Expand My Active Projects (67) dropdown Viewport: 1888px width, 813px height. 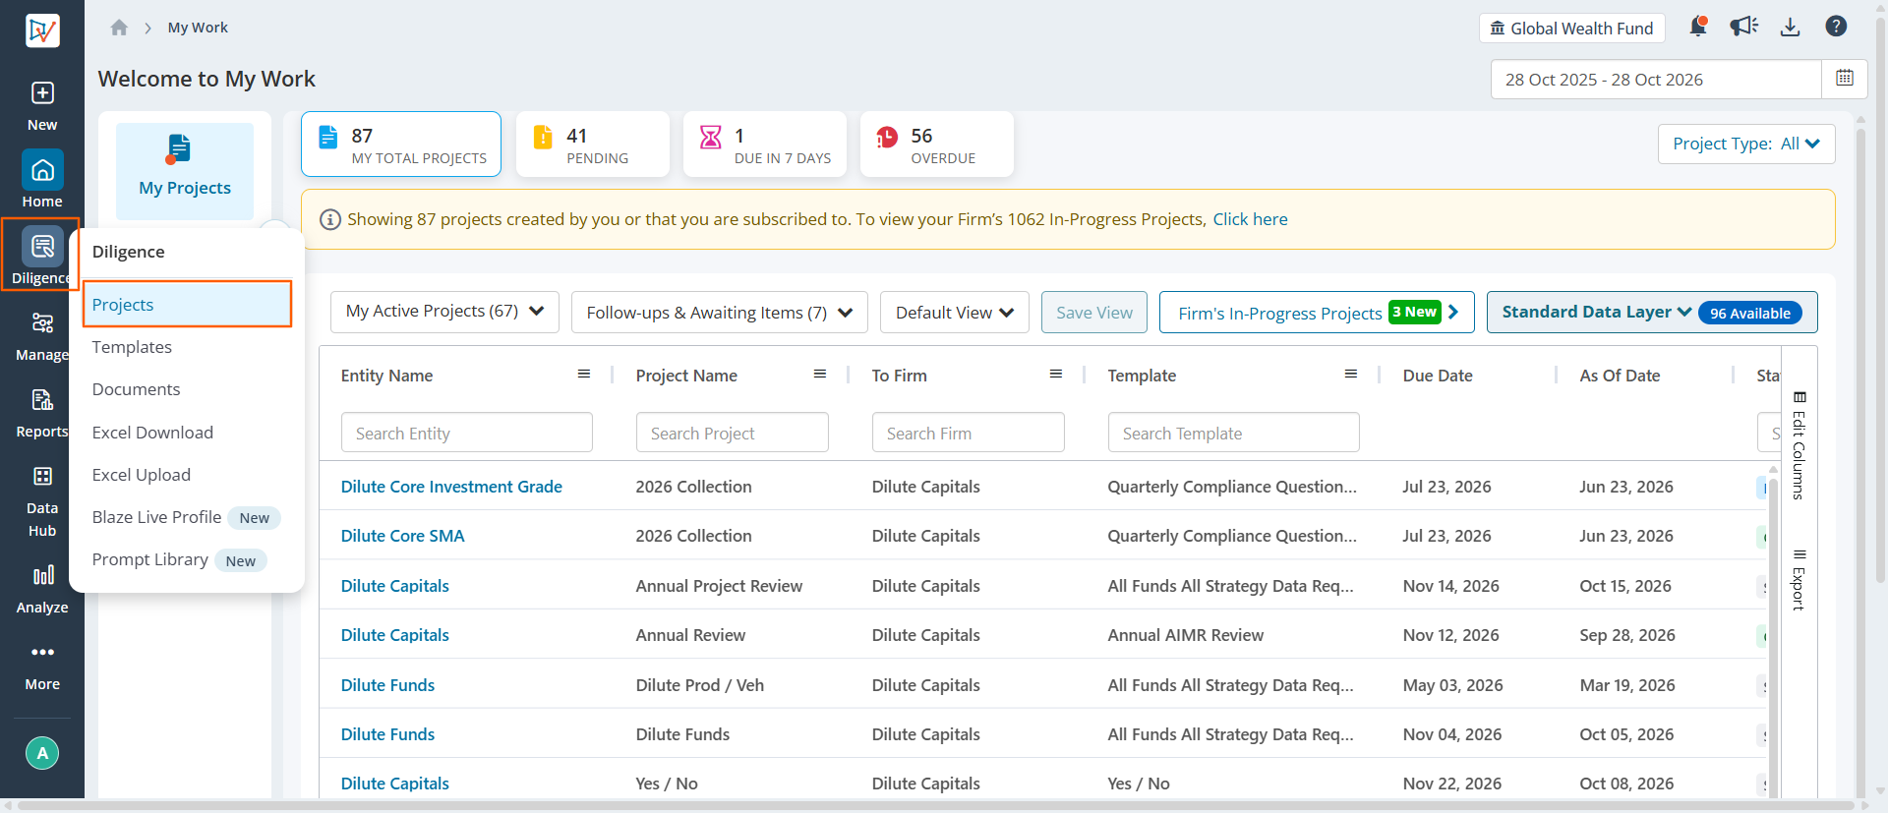click(444, 312)
